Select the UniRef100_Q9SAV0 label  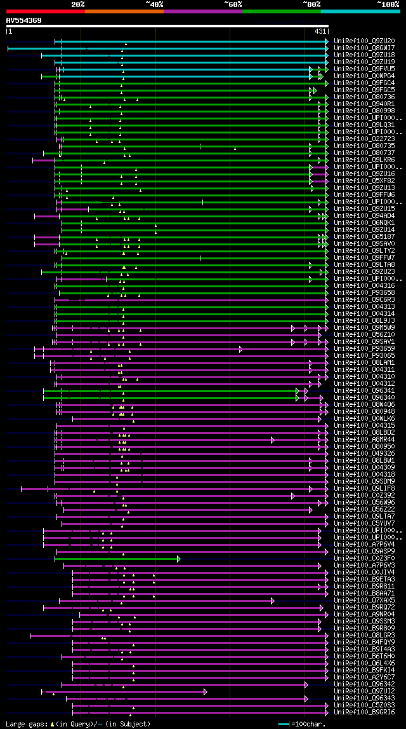coord(364,243)
